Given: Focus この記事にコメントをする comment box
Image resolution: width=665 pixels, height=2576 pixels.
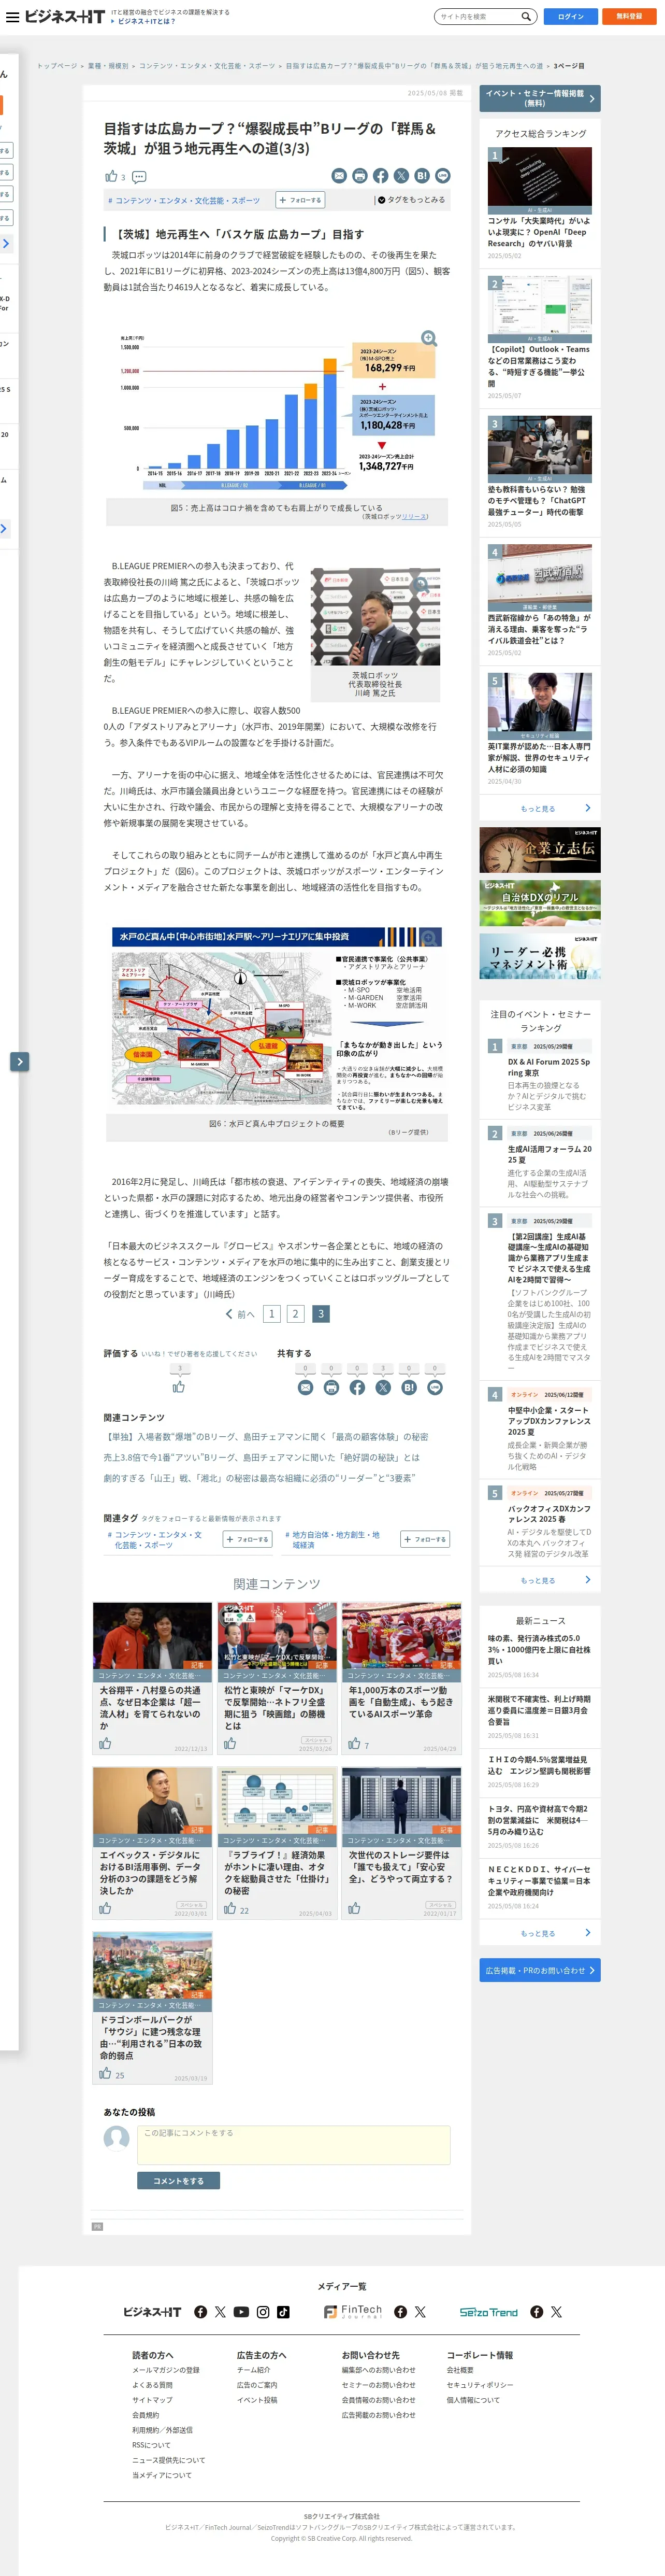Looking at the screenshot, I should (294, 2145).
